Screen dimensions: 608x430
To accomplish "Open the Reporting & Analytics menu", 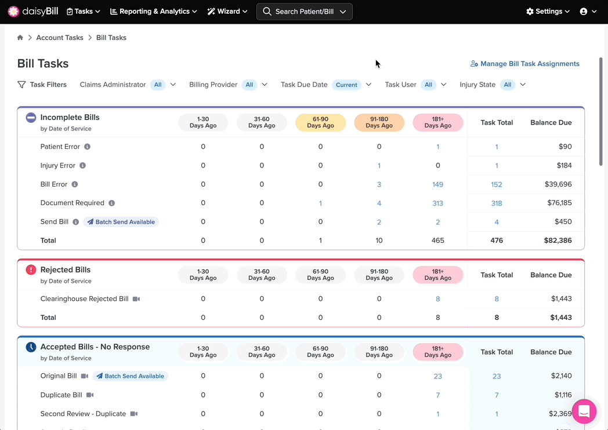I will [x=154, y=12].
